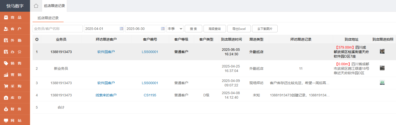The height and width of the screenshot is (125, 396).
Task: Open the 销售 sidebar section
Action: coord(15,63)
